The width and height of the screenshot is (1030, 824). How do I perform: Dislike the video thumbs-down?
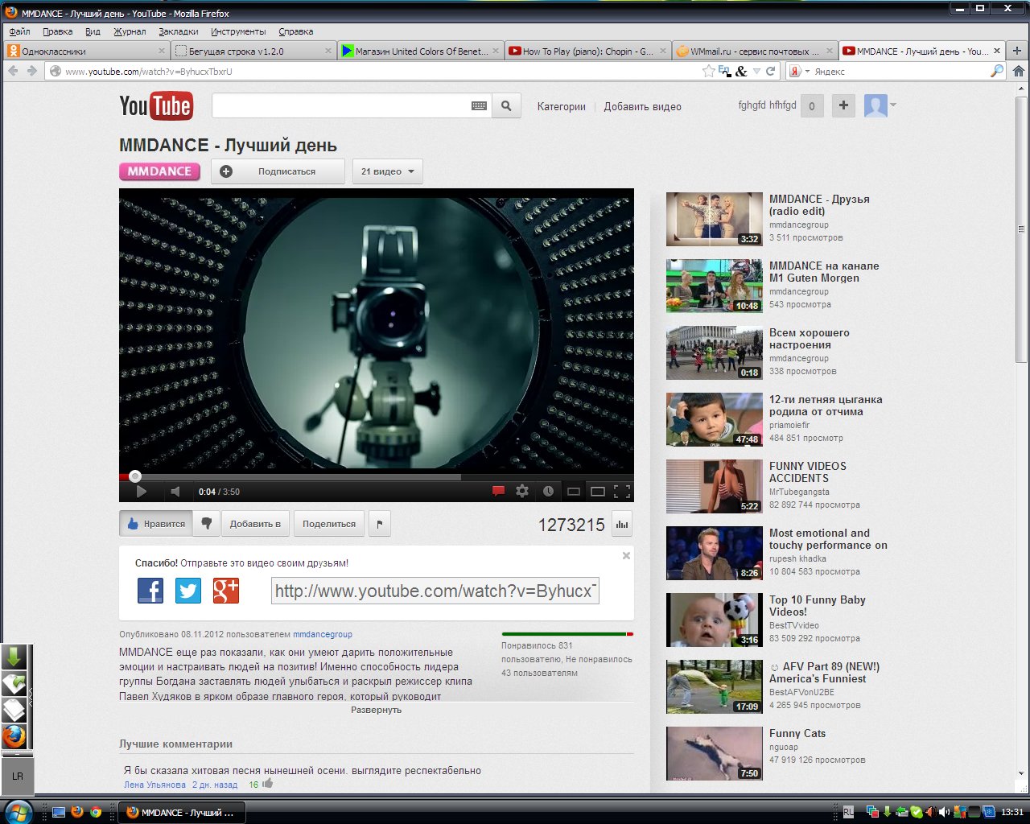206,524
